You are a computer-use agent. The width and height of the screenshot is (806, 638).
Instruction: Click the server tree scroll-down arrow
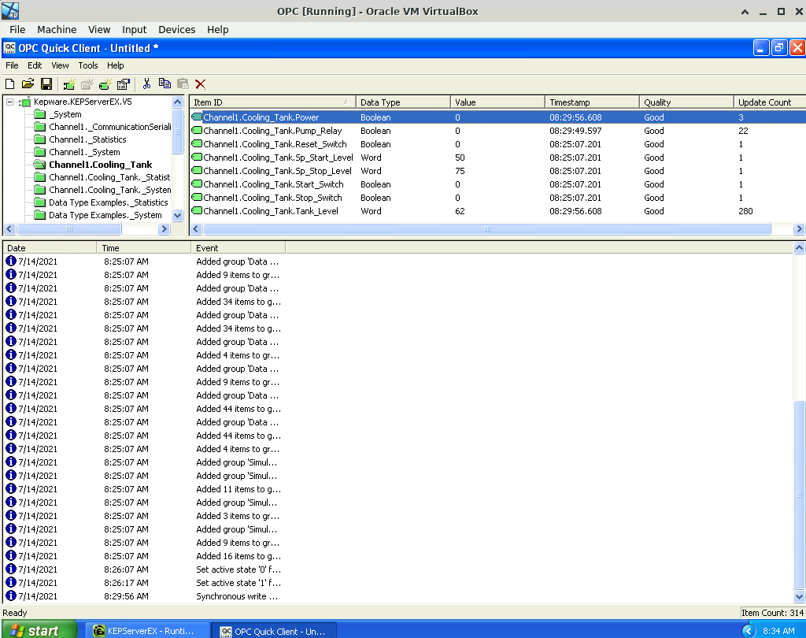click(178, 216)
